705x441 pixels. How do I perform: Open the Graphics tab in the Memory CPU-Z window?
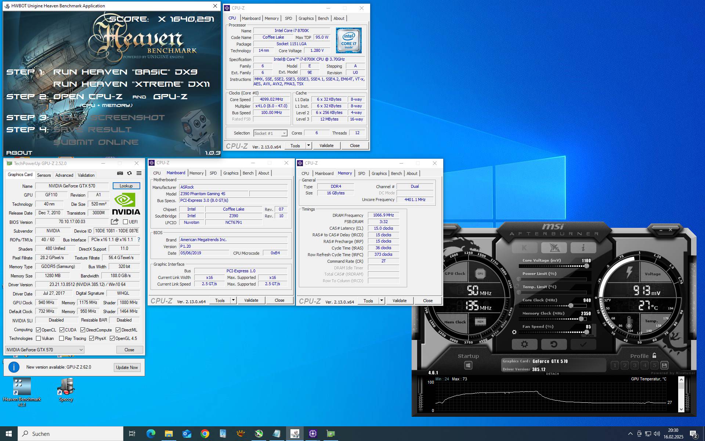tap(379, 173)
